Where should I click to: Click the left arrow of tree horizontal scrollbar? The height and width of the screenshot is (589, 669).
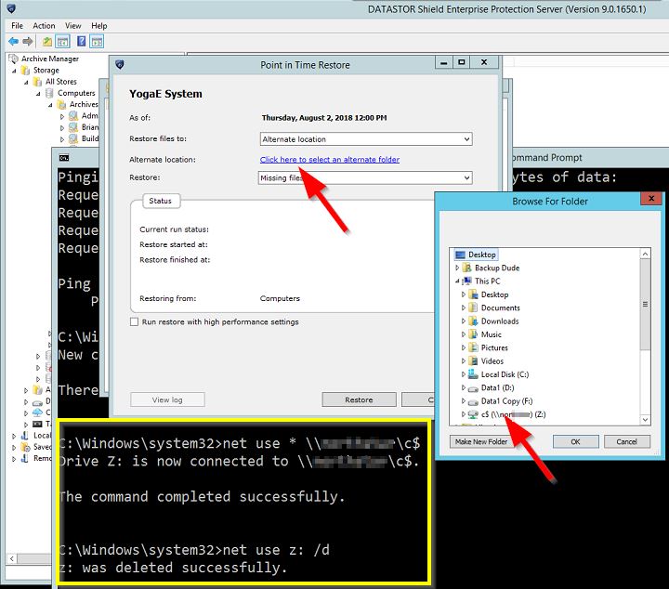12,558
